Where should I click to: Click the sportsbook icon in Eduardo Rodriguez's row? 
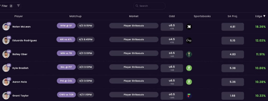click(x=189, y=40)
